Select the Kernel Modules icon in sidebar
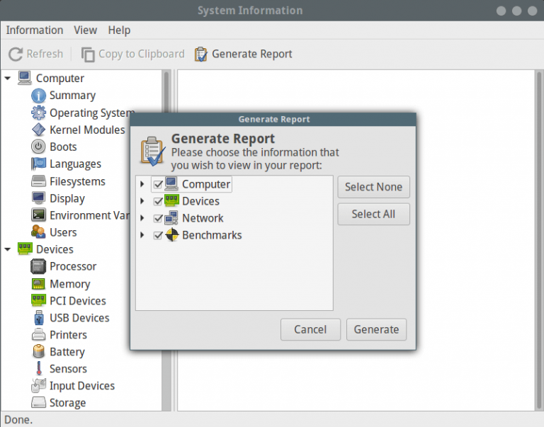The image size is (544, 427). [x=38, y=130]
